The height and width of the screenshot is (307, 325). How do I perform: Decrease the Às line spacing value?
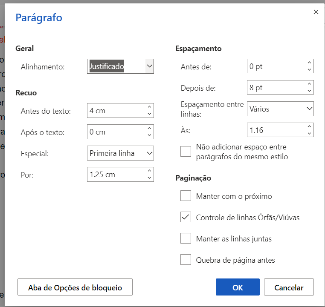(309, 134)
